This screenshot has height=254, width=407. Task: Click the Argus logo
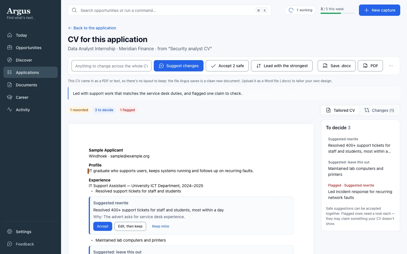(19, 11)
